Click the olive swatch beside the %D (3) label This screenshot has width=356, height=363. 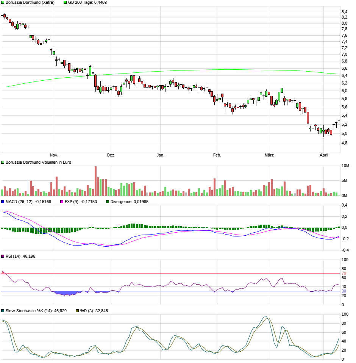point(77,311)
